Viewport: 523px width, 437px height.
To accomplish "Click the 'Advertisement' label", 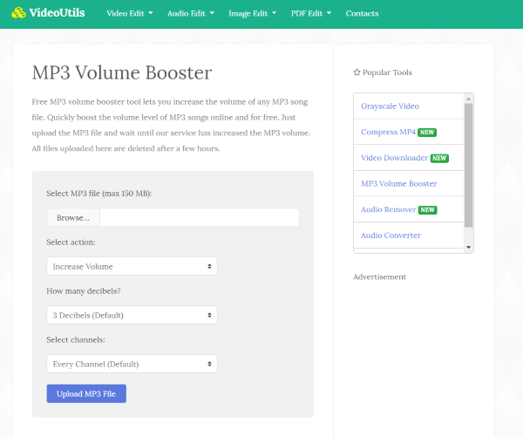I will coord(379,277).
